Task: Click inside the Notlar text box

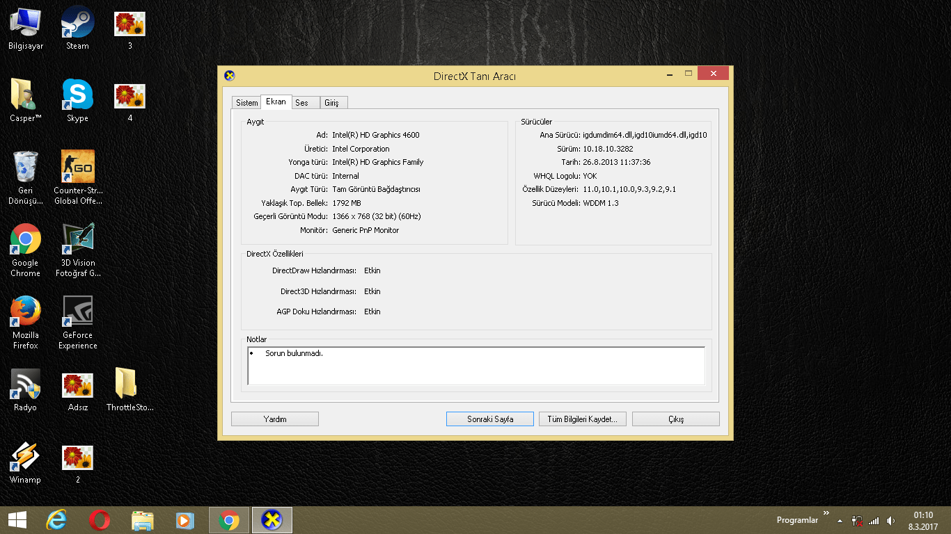Action: (476, 366)
